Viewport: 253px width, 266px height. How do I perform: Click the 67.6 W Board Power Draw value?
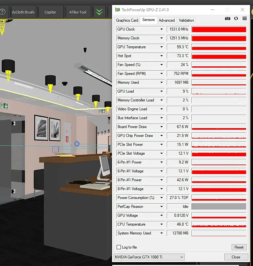point(178,127)
